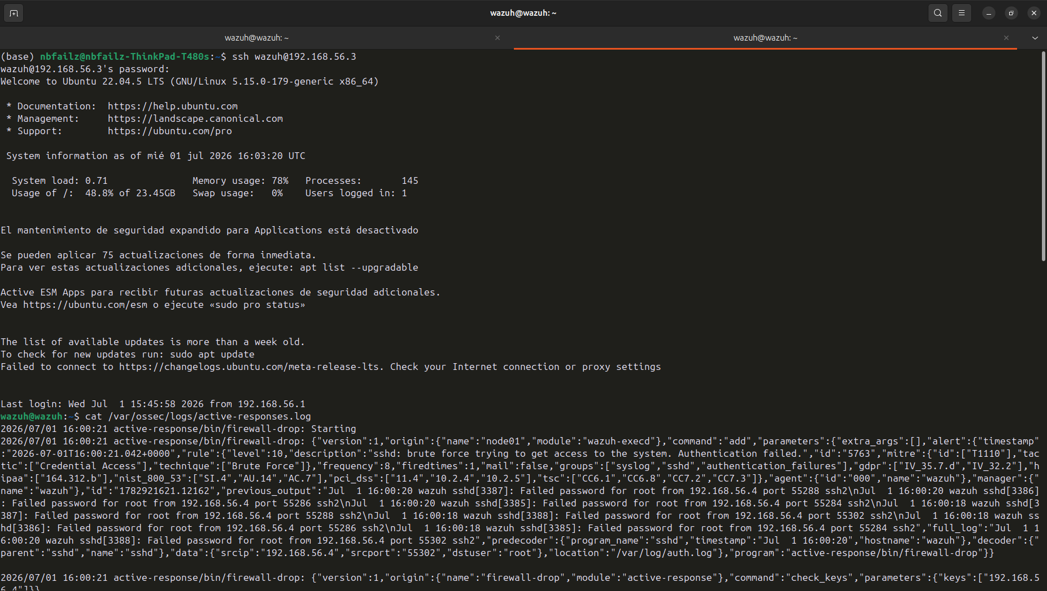Screen dimensions: 1047x591
Task: Close the second wazuh@wazuh tab
Action: (1006, 38)
